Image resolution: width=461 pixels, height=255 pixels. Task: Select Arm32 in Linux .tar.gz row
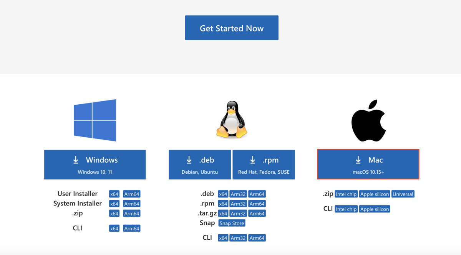(238, 213)
